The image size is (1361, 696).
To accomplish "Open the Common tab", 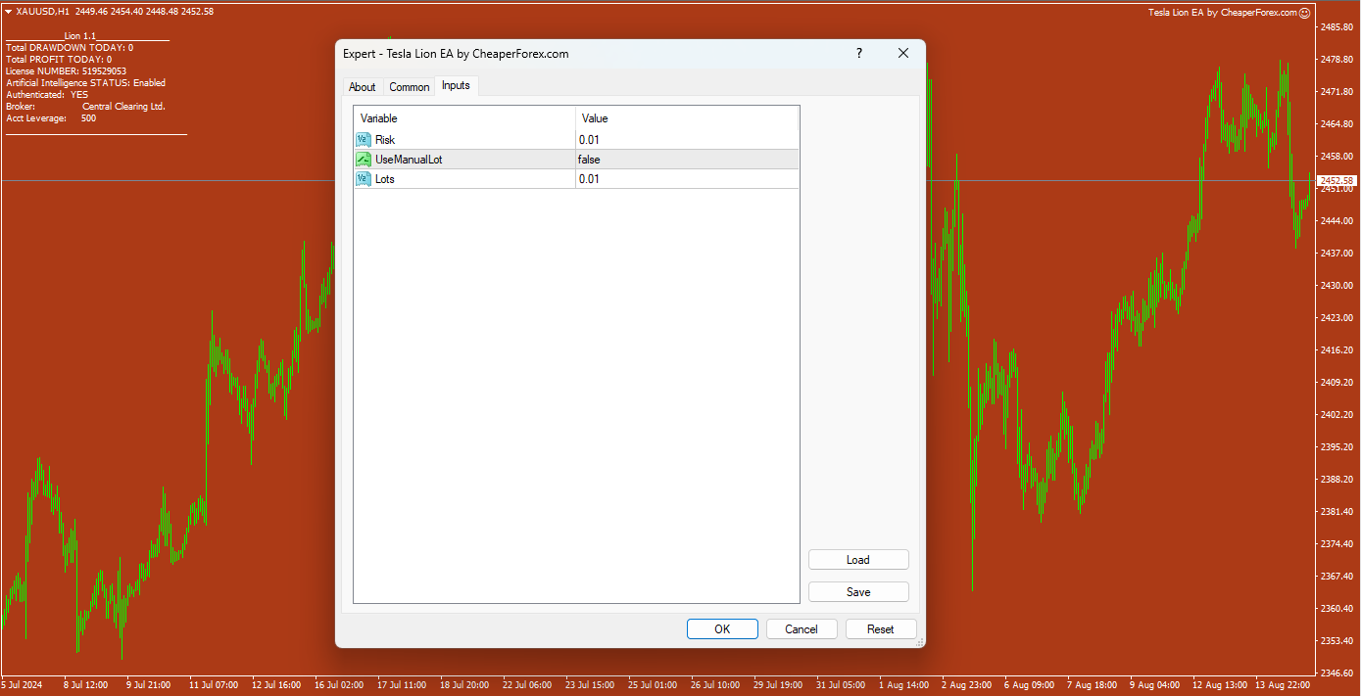I will (409, 87).
